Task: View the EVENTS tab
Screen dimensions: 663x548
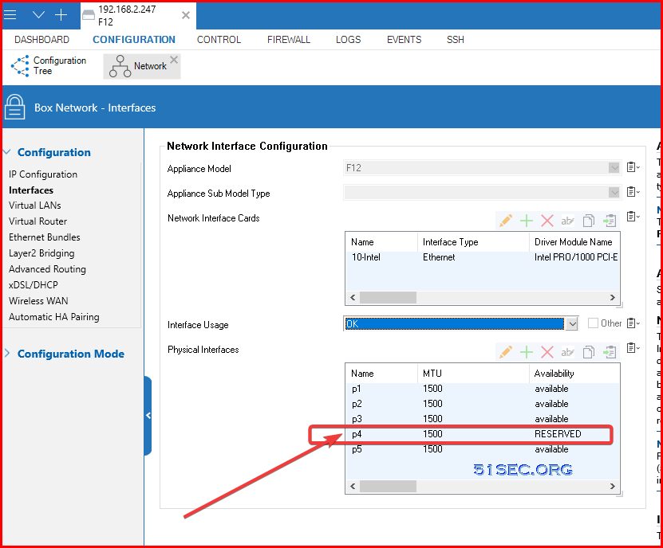Action: point(405,40)
